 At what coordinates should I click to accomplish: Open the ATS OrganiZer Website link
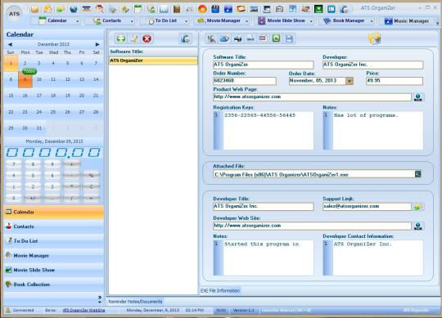(83, 310)
